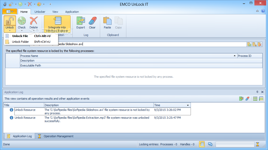Click the resource path input field
Viewport: 268px width, 150px height.
coord(138,44)
